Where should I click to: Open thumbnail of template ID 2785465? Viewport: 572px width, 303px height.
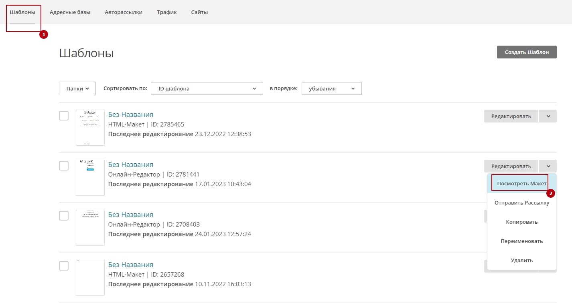90,128
